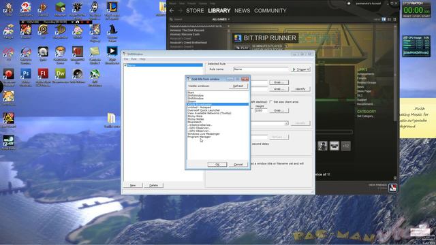This screenshot has height=245, width=436.
Task: Remove the rule with the Delete button
Action: click(x=153, y=185)
